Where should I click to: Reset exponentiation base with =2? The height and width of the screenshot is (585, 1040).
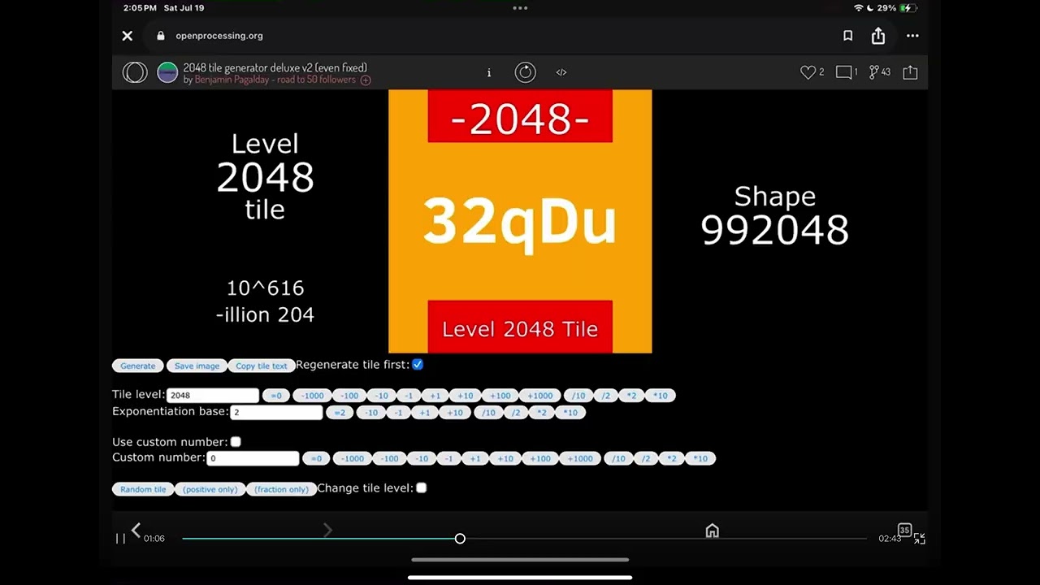click(340, 413)
